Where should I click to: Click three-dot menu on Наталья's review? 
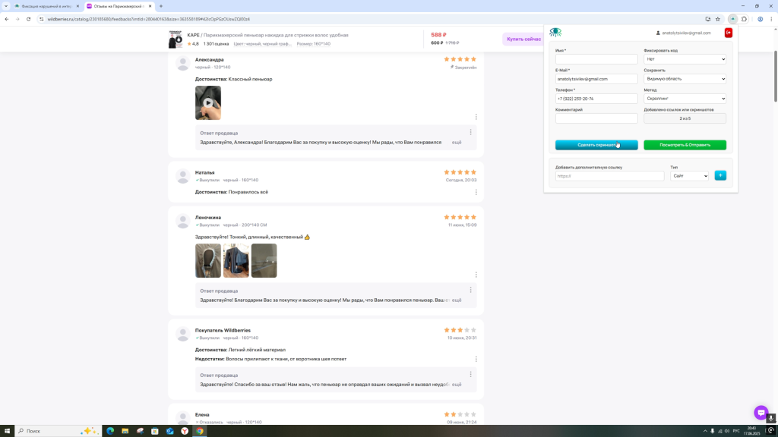click(476, 192)
